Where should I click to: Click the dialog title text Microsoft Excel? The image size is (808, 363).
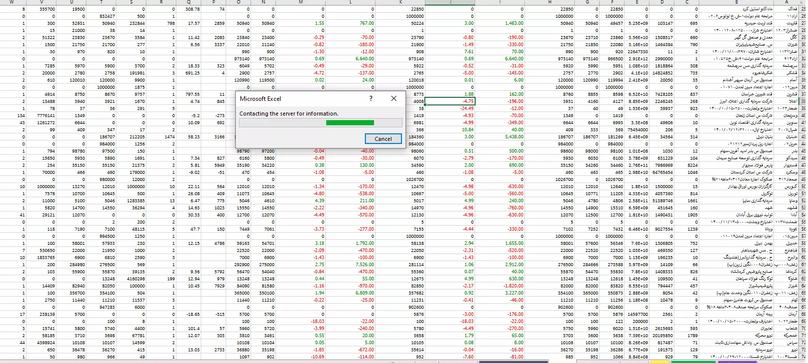point(260,98)
